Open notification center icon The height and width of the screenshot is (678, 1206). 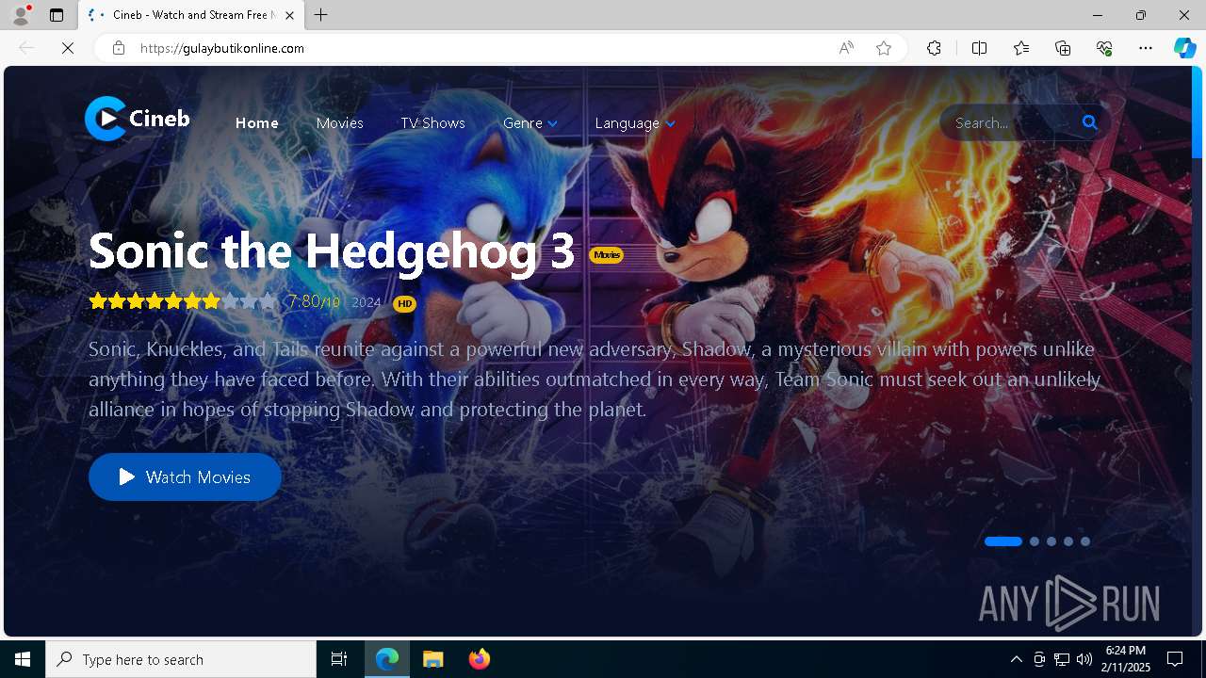(x=1175, y=659)
